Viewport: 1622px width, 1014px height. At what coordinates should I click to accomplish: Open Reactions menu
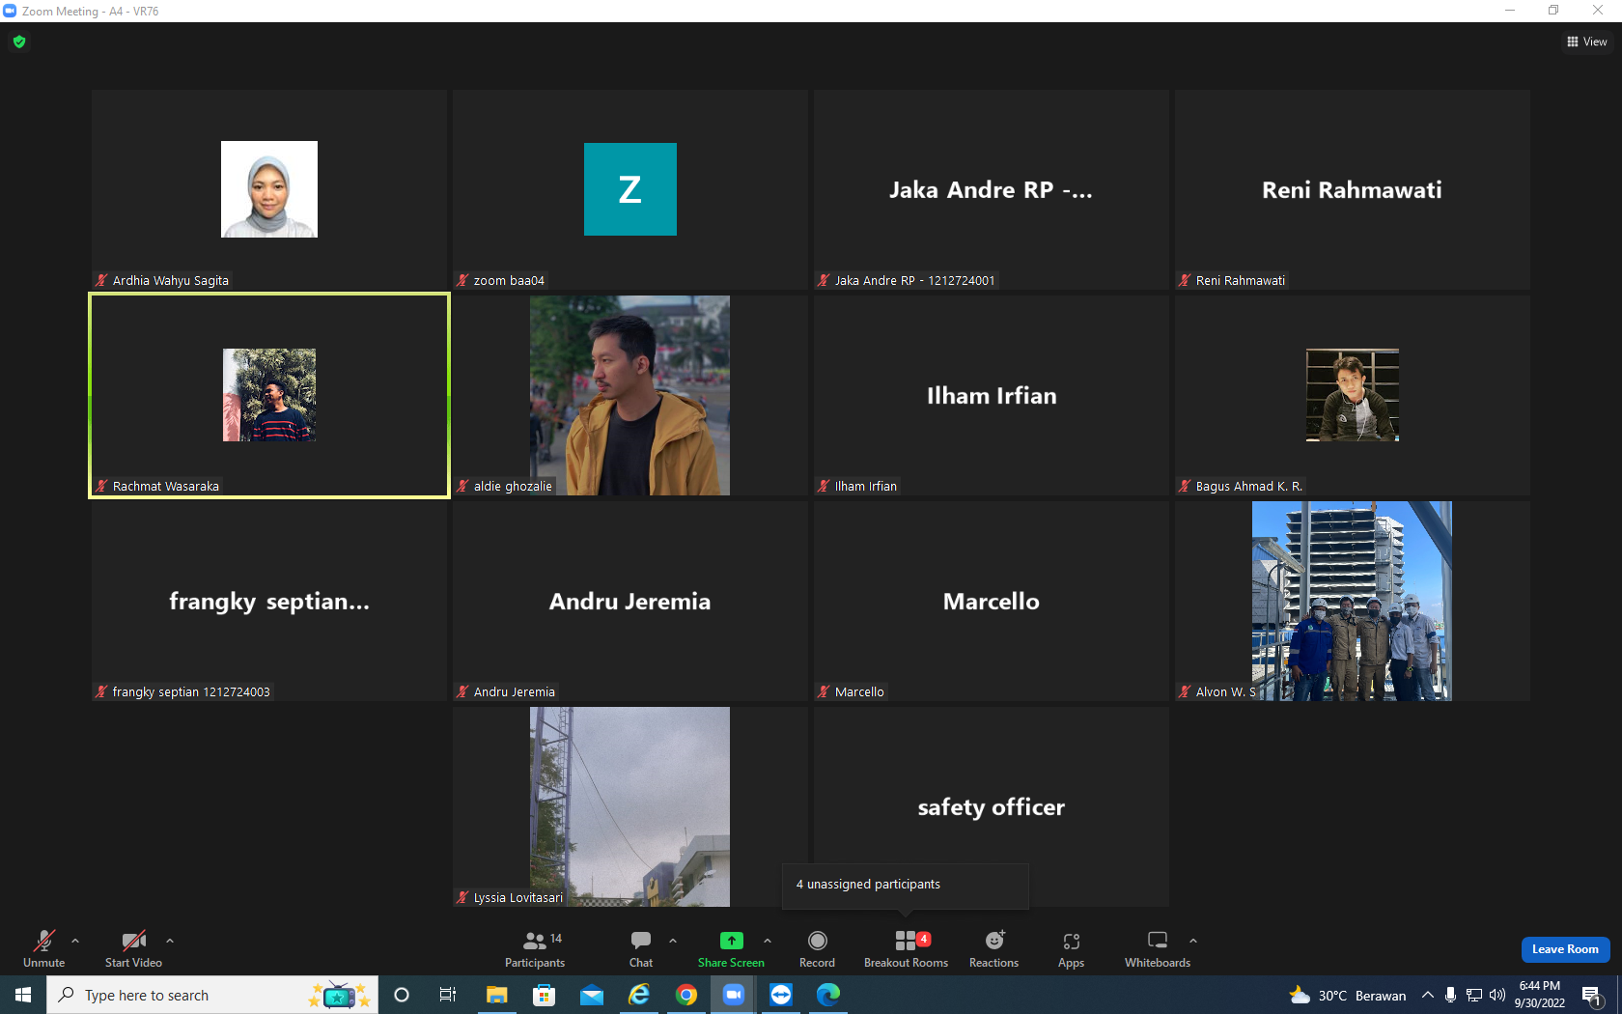click(x=993, y=949)
